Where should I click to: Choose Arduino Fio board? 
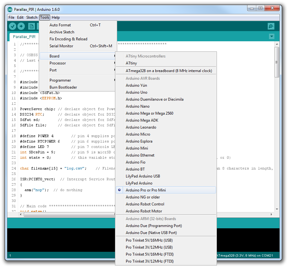[x=166, y=162]
